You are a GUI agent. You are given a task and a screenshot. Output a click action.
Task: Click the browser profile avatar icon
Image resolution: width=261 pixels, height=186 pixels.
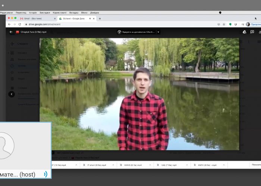(x=248, y=24)
